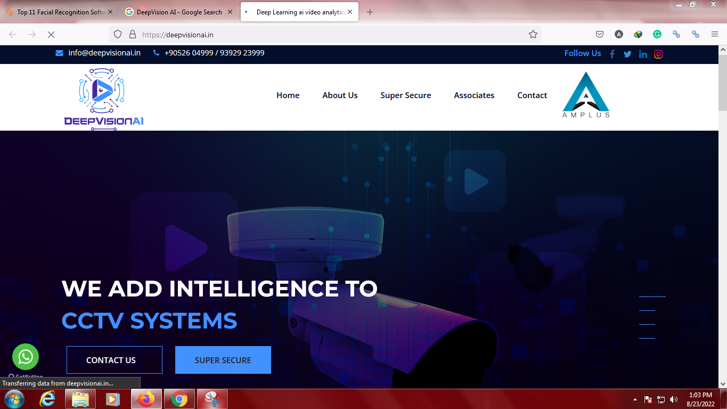Open the Contact menu item
727x409 pixels.
[532, 95]
